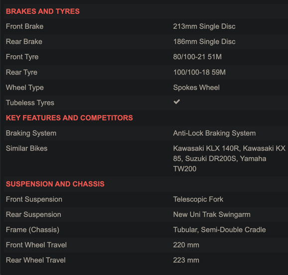
Task: Select the Suspension and Chassis heading
Action: (x=55, y=184)
